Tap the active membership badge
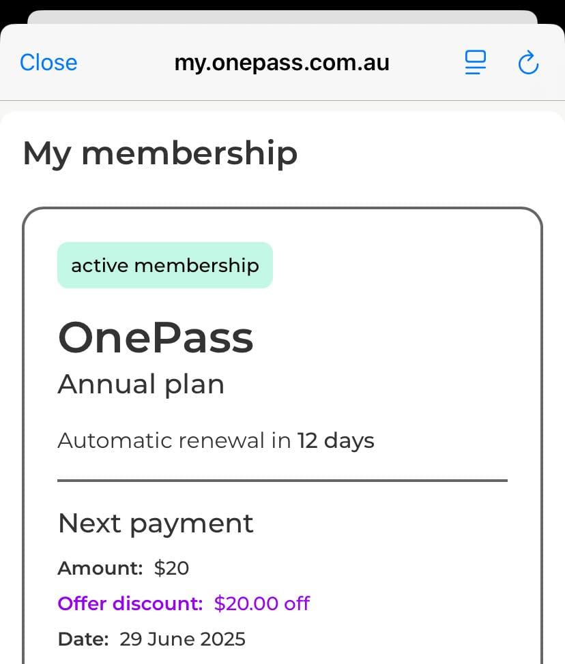 pos(165,265)
